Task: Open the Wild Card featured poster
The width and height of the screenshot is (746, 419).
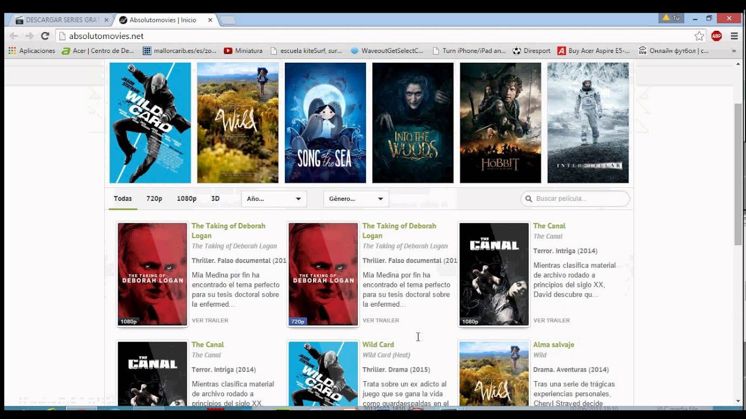Action: 150,123
